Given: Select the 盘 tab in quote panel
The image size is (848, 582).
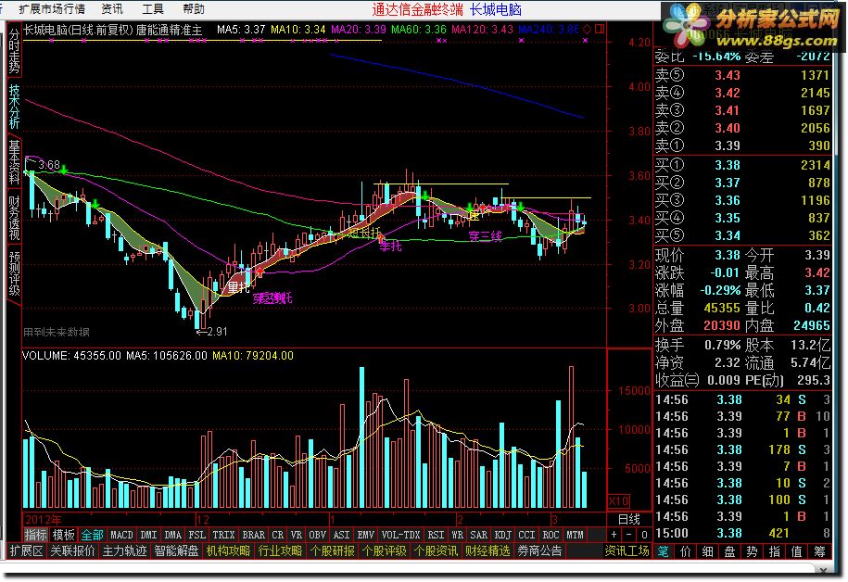Looking at the screenshot, I should tap(729, 551).
